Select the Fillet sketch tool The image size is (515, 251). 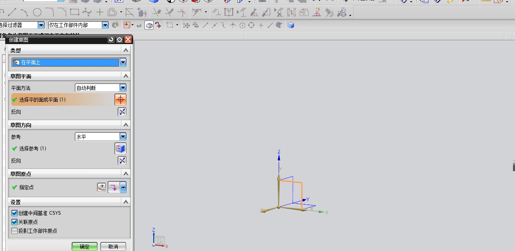(x=49, y=12)
